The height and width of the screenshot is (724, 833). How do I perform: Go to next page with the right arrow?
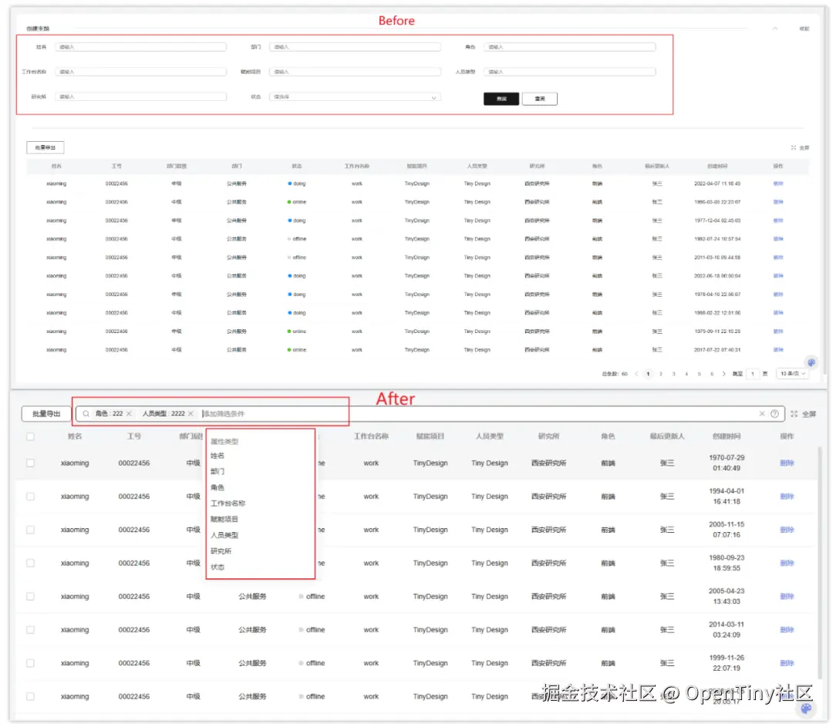[x=723, y=374]
